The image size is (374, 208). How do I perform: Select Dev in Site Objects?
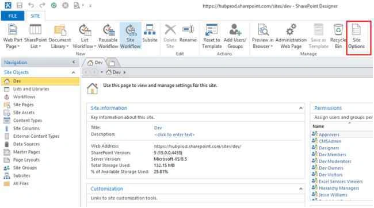click(x=40, y=81)
